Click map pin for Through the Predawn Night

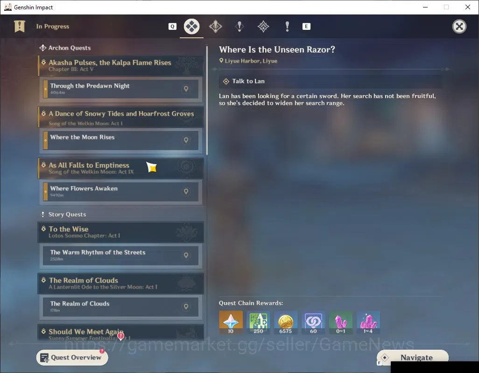click(186, 89)
